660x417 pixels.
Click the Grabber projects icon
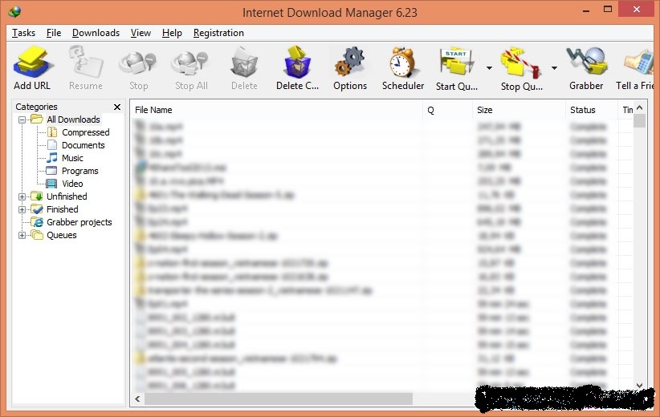click(38, 222)
